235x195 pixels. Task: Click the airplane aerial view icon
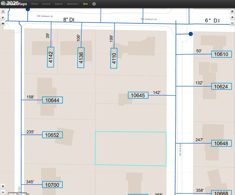(x=232, y=11)
